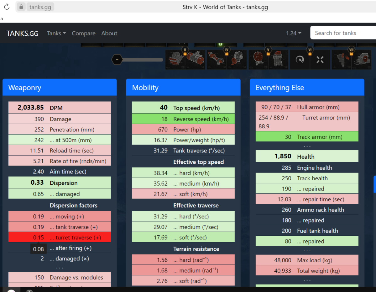Open the About page

[109, 33]
